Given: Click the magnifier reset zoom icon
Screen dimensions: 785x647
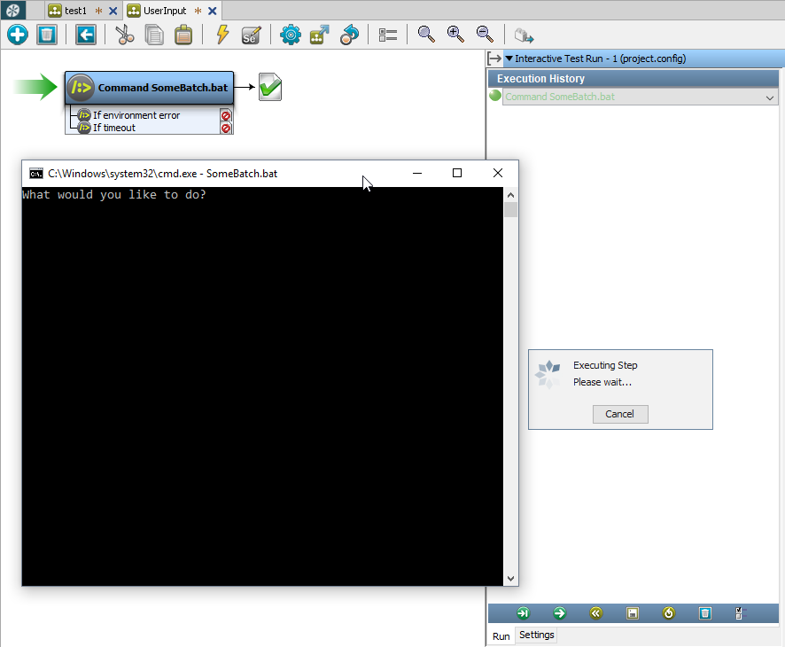Looking at the screenshot, I should 426,35.
